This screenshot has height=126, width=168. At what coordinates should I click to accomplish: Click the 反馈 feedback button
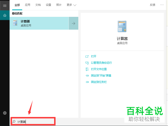pos(153,5)
